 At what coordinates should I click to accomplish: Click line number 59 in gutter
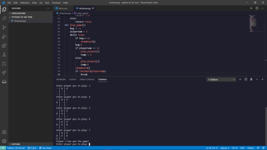(x=59, y=75)
